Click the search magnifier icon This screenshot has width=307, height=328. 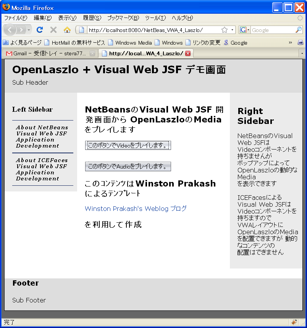[299, 30]
